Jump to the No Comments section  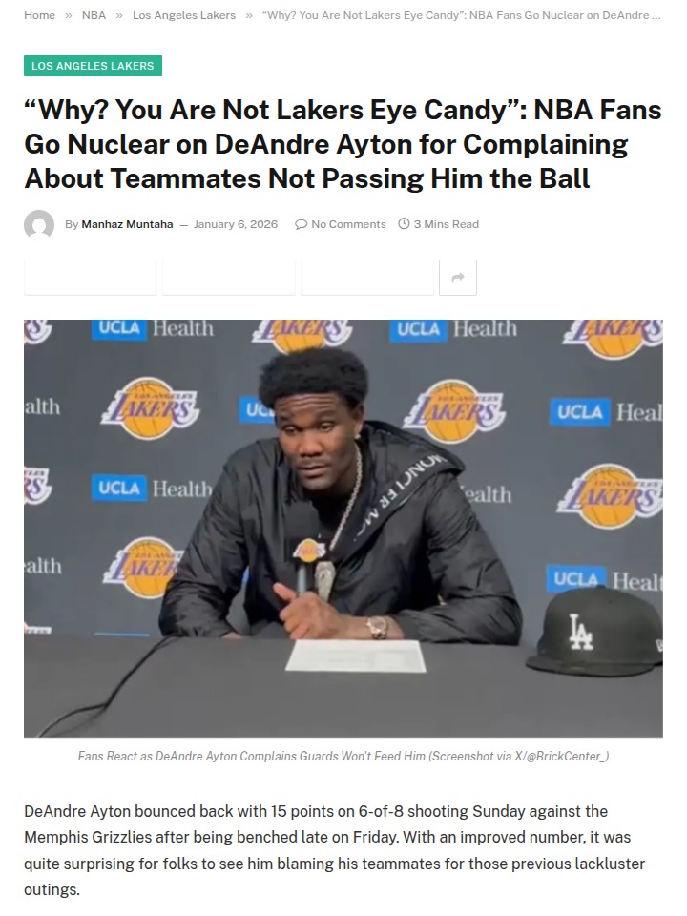[348, 224]
